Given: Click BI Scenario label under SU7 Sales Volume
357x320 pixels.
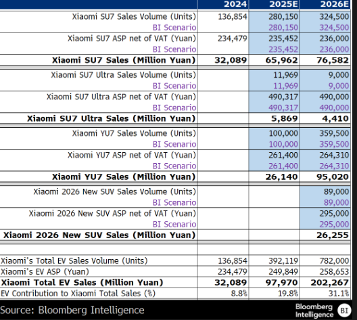Looking at the screenshot, I should (174, 28).
